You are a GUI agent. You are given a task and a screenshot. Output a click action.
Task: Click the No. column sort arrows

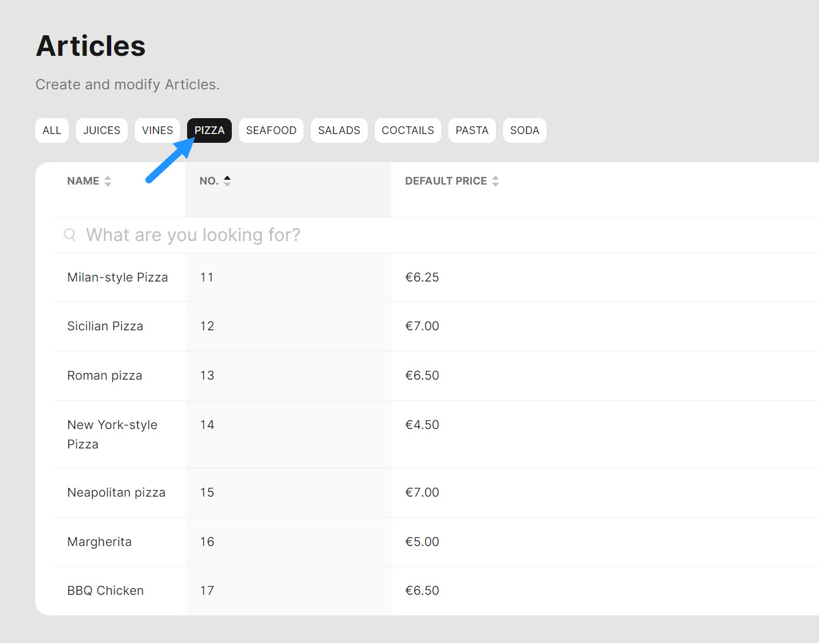pos(227,181)
